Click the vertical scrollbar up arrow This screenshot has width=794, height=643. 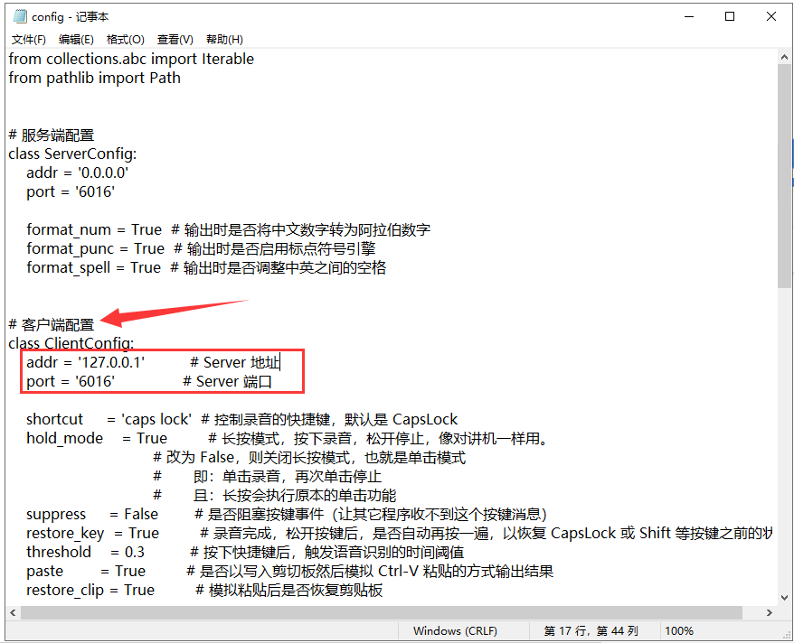coord(785,56)
